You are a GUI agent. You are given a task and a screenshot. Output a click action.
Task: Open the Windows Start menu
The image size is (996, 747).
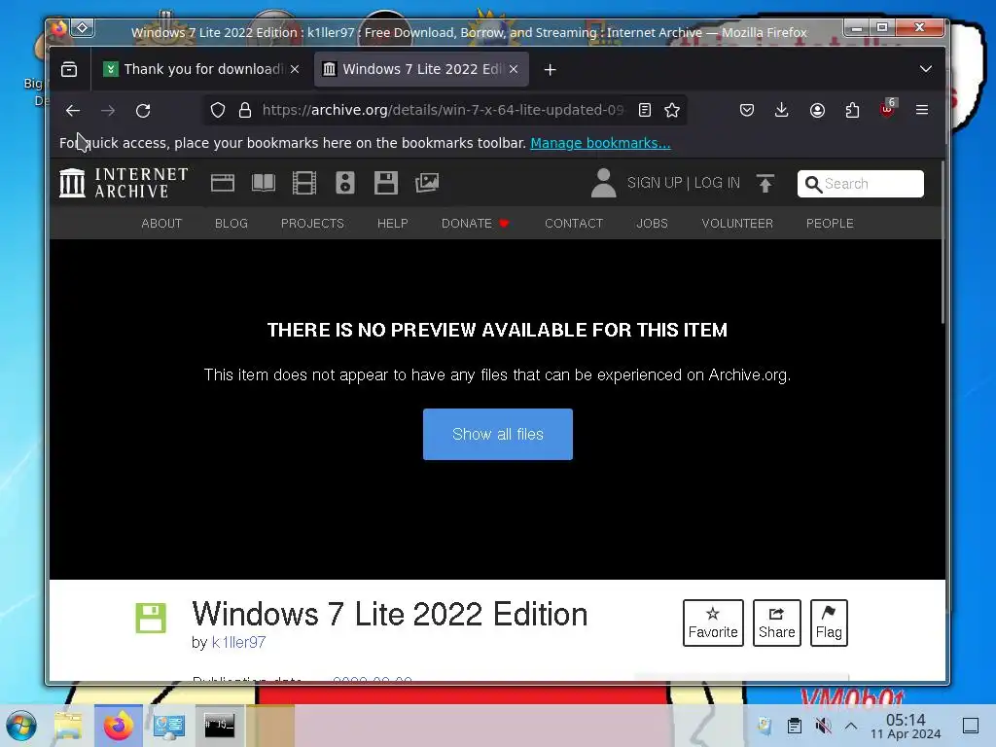coord(21,726)
